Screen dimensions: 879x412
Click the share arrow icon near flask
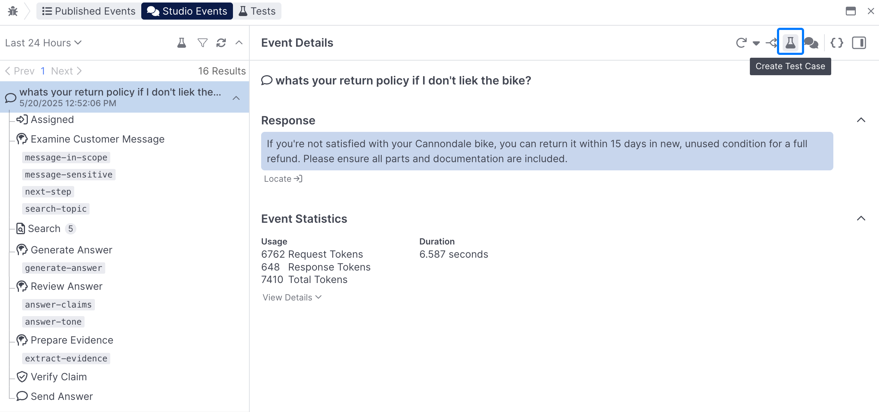coord(771,43)
